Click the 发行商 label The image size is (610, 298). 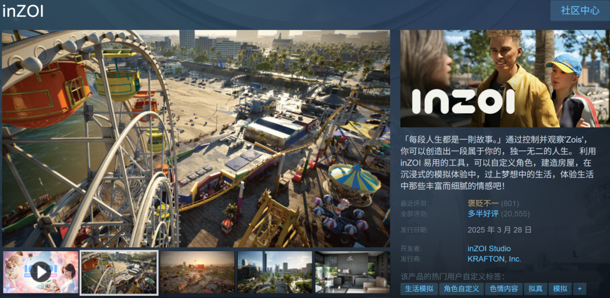pos(411,259)
